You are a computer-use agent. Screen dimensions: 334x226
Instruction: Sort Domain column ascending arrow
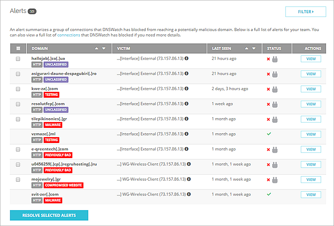[x=97, y=49]
